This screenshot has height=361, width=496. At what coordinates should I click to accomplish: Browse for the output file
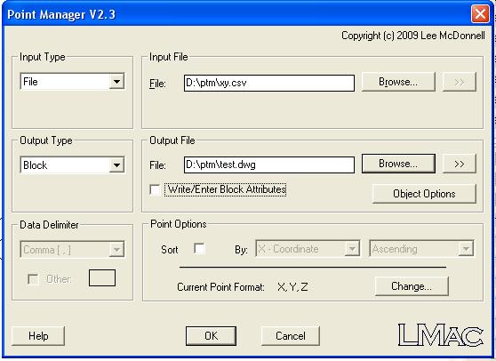point(398,164)
